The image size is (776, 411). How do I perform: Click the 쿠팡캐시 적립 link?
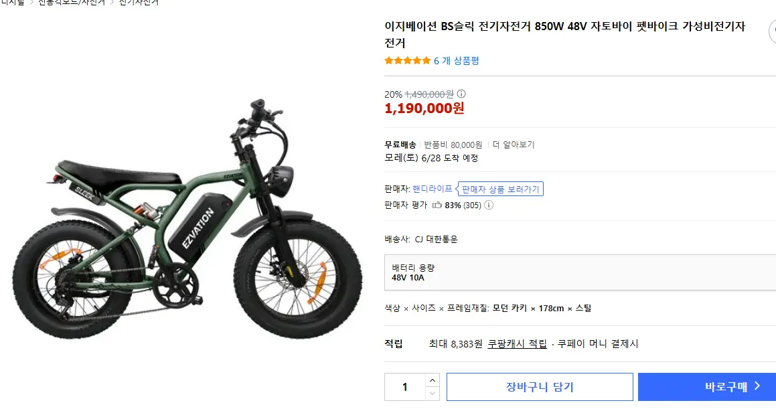click(516, 343)
